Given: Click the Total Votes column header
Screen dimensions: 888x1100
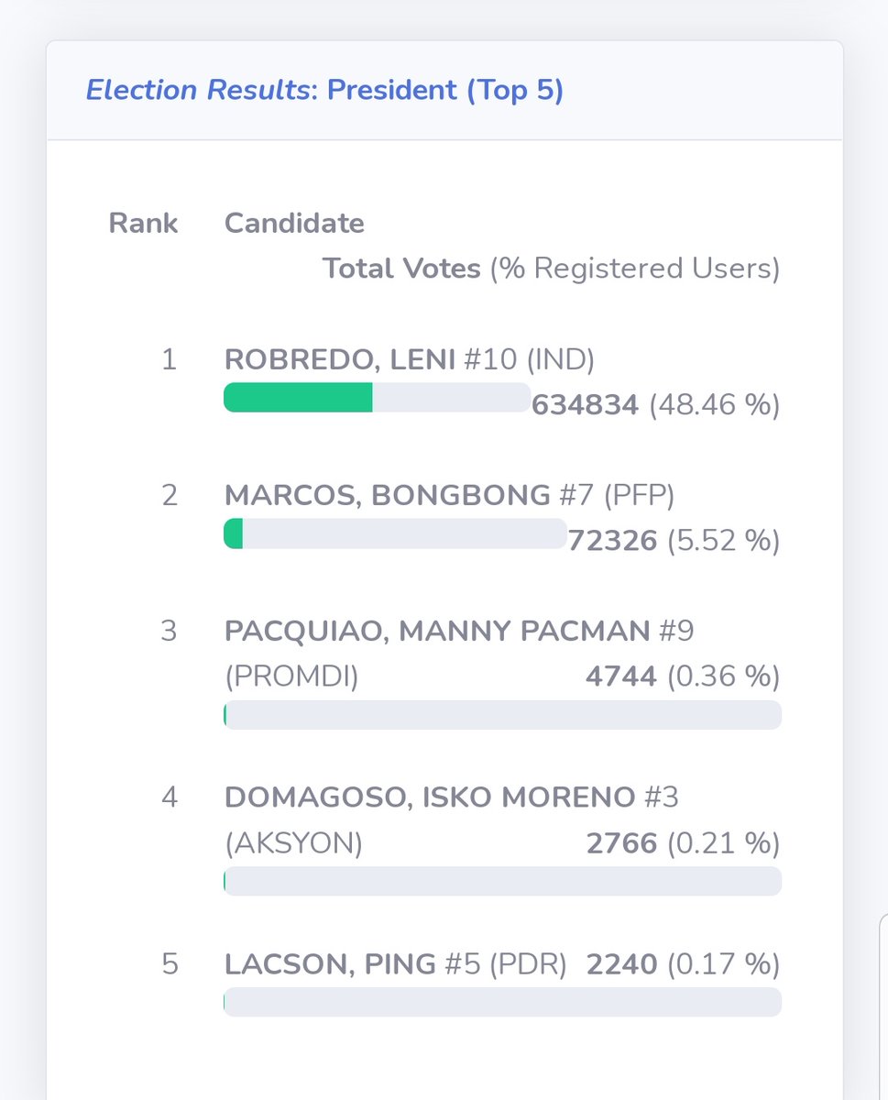Looking at the screenshot, I should point(401,269).
